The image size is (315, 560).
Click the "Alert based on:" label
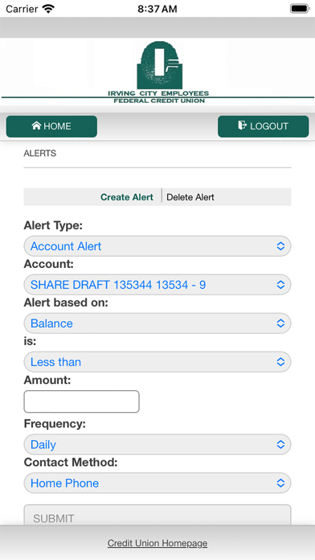pos(66,303)
